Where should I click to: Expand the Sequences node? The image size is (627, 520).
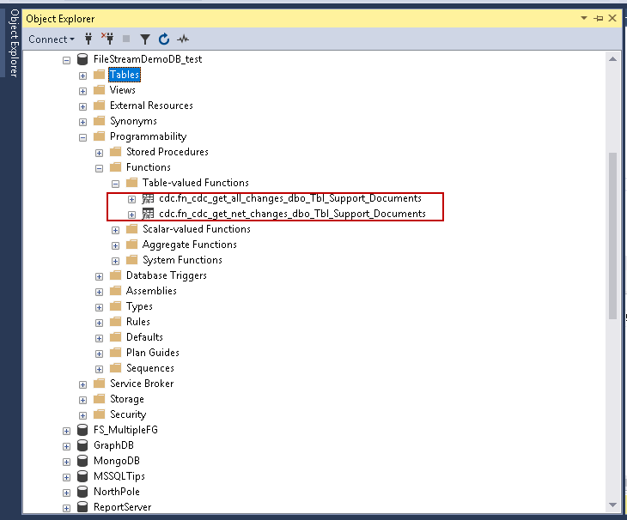pyautogui.click(x=99, y=370)
